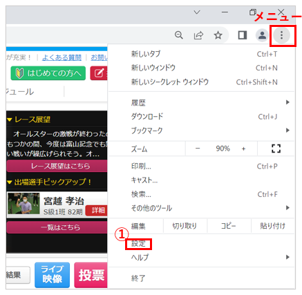This screenshot has height=295, width=302.
Task: Toggle the side panel icon
Action: (243, 35)
